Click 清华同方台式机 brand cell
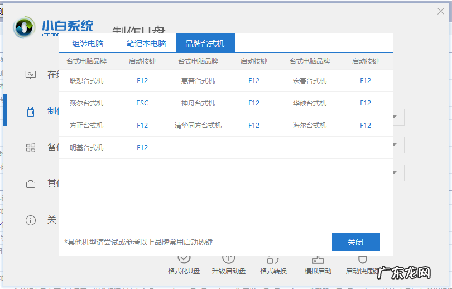Viewport: 452px width, 289px height. coord(198,126)
